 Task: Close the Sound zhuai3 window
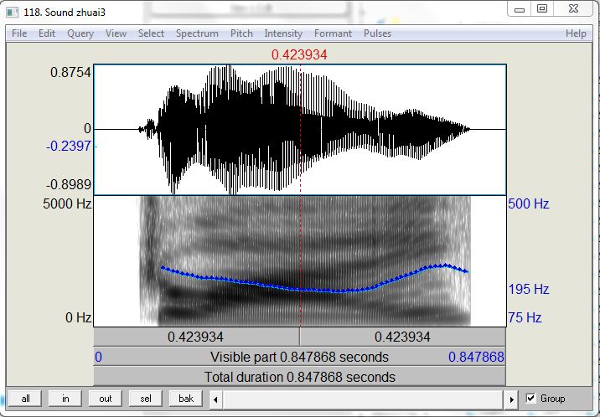[573, 9]
